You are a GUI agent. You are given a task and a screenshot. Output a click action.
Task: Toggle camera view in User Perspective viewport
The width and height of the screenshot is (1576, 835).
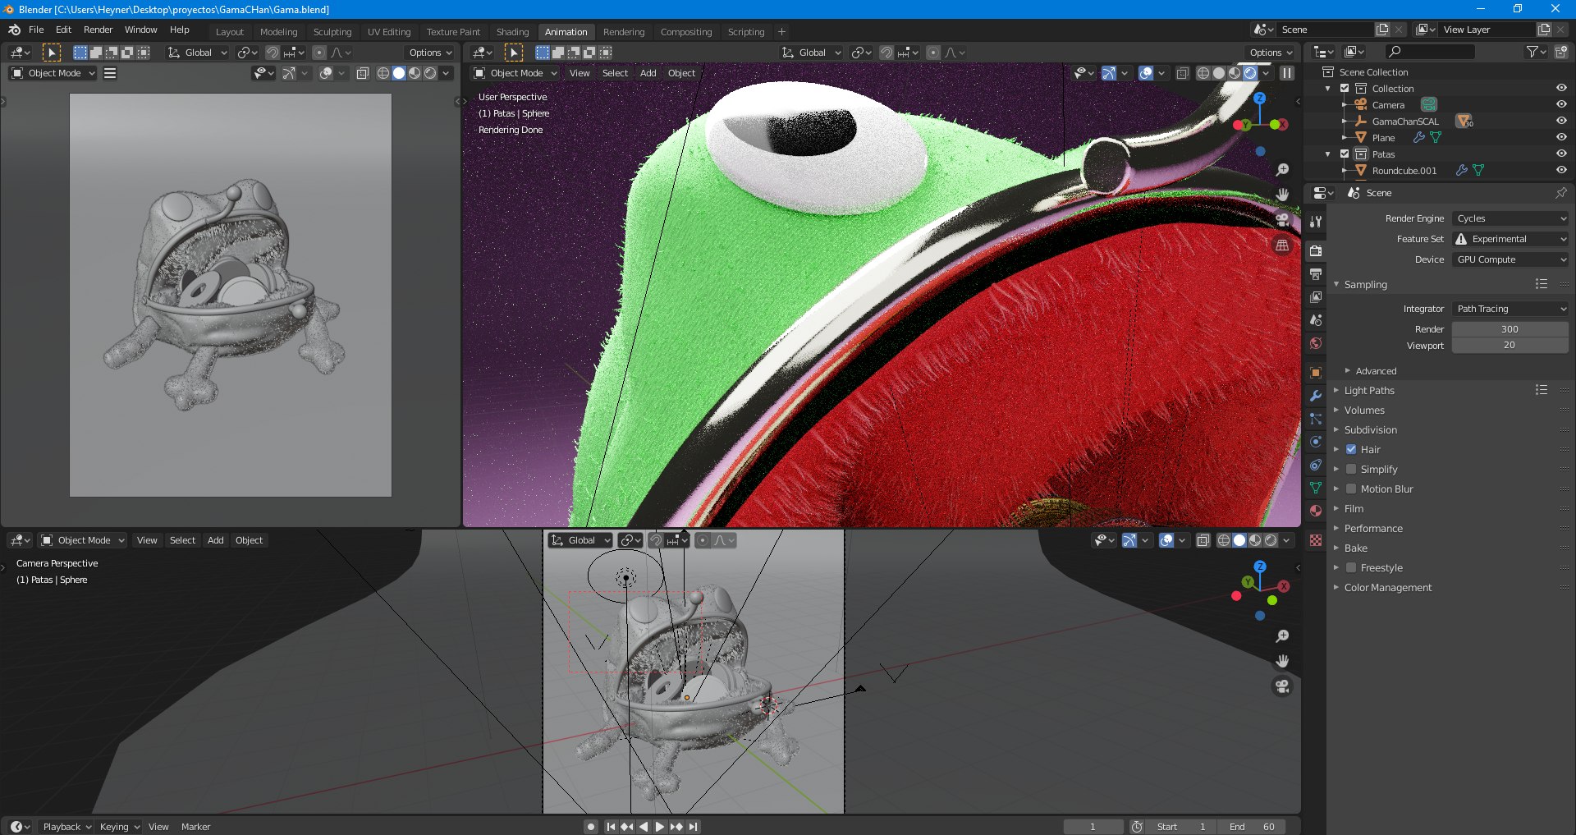tap(1282, 219)
